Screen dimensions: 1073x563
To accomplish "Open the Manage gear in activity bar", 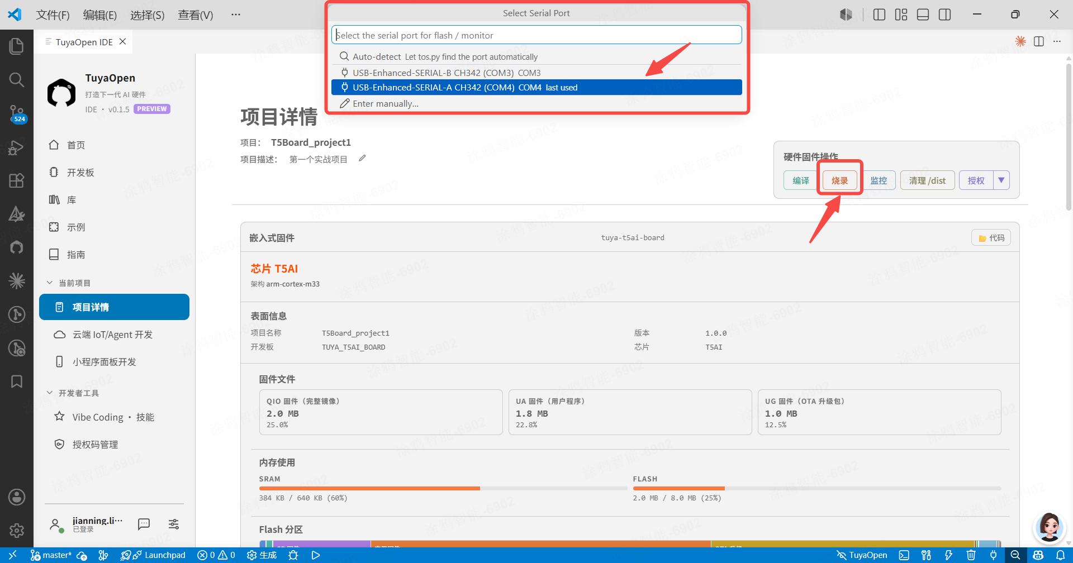I will 17,531.
